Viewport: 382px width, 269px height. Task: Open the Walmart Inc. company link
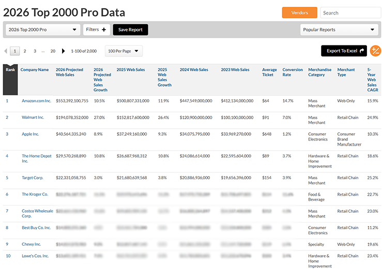[33, 117]
